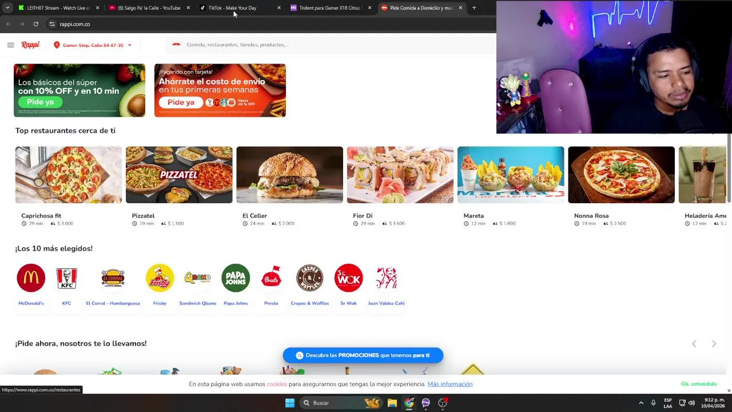732x412 pixels.
Task: Reload the page with browser refresh
Action: pos(35,24)
